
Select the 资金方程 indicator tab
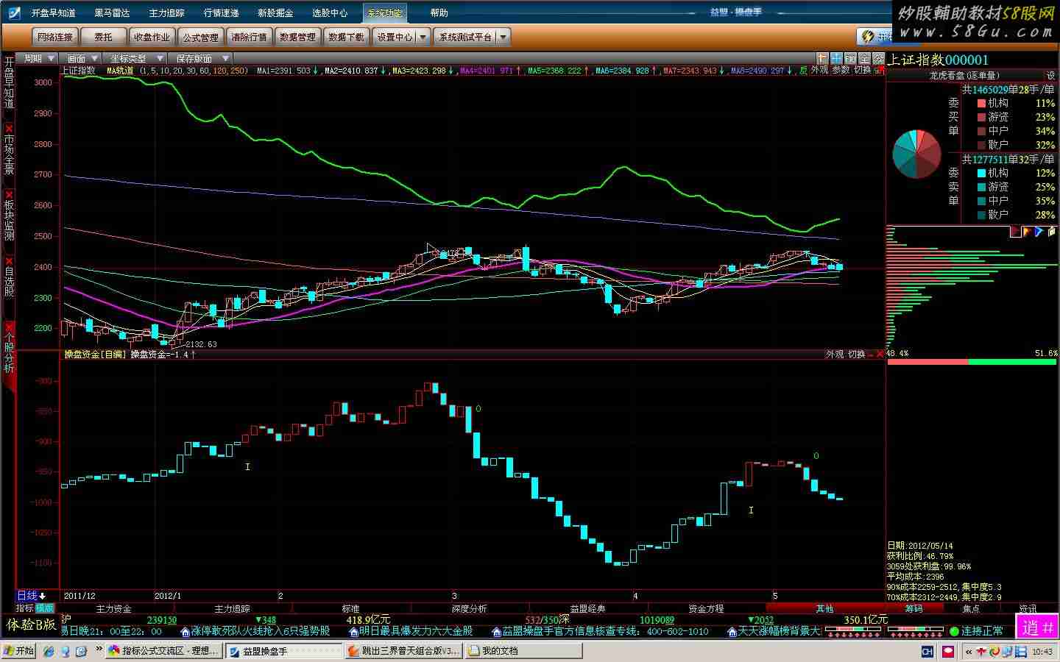tap(707, 609)
